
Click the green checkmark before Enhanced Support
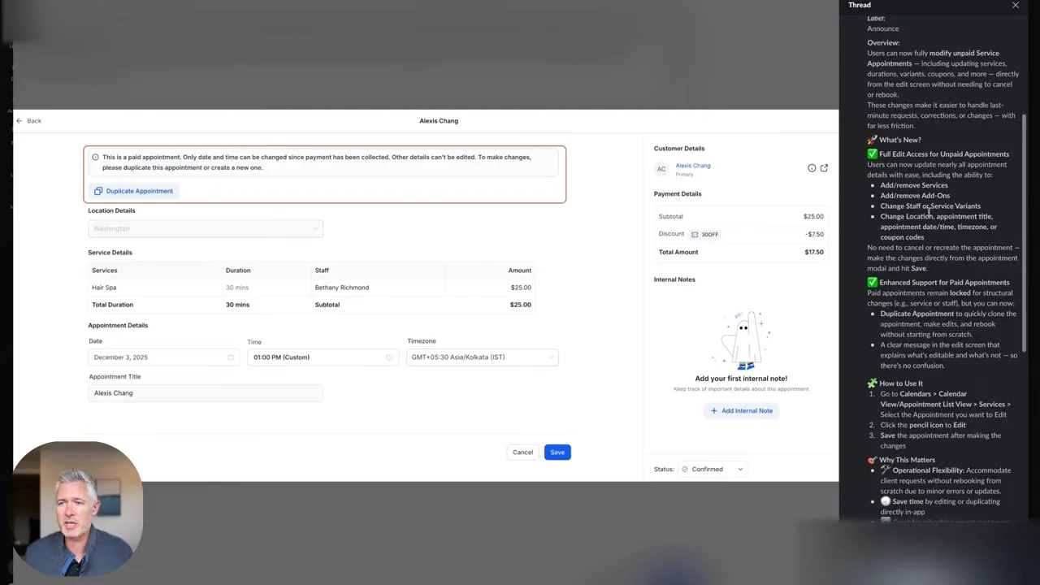coord(872,283)
